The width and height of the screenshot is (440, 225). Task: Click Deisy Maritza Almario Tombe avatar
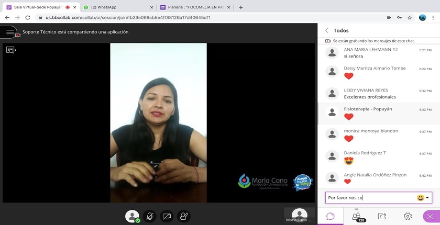[332, 71]
